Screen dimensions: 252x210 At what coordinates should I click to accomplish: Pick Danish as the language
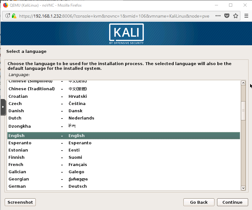coord(124,111)
